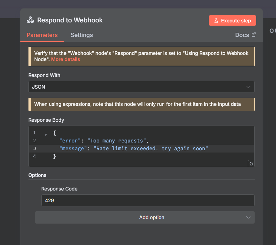Screen dimensions: 276x245
Task: Click the closing brace on line 4
Action: pyautogui.click(x=54, y=156)
